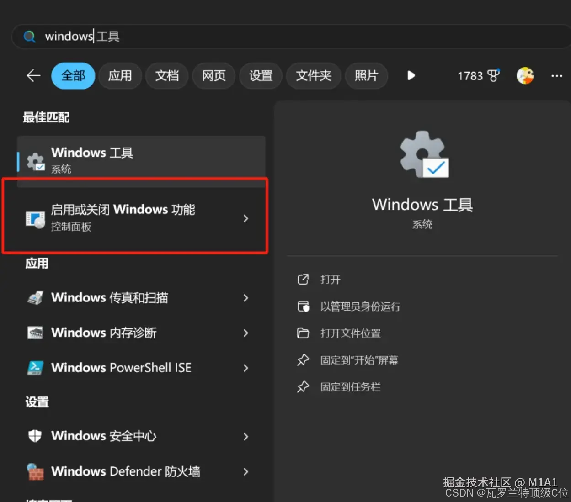Click the pin icon beside 固定到"开始"屏幕
The width and height of the screenshot is (571, 502).
[303, 360]
